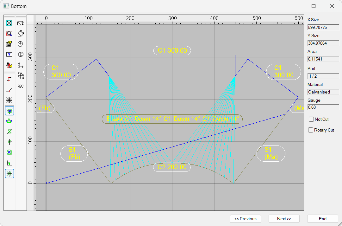This screenshot has height=226, width=342.
Task: Select the text annotation edit tool
Action: click(x=9, y=65)
